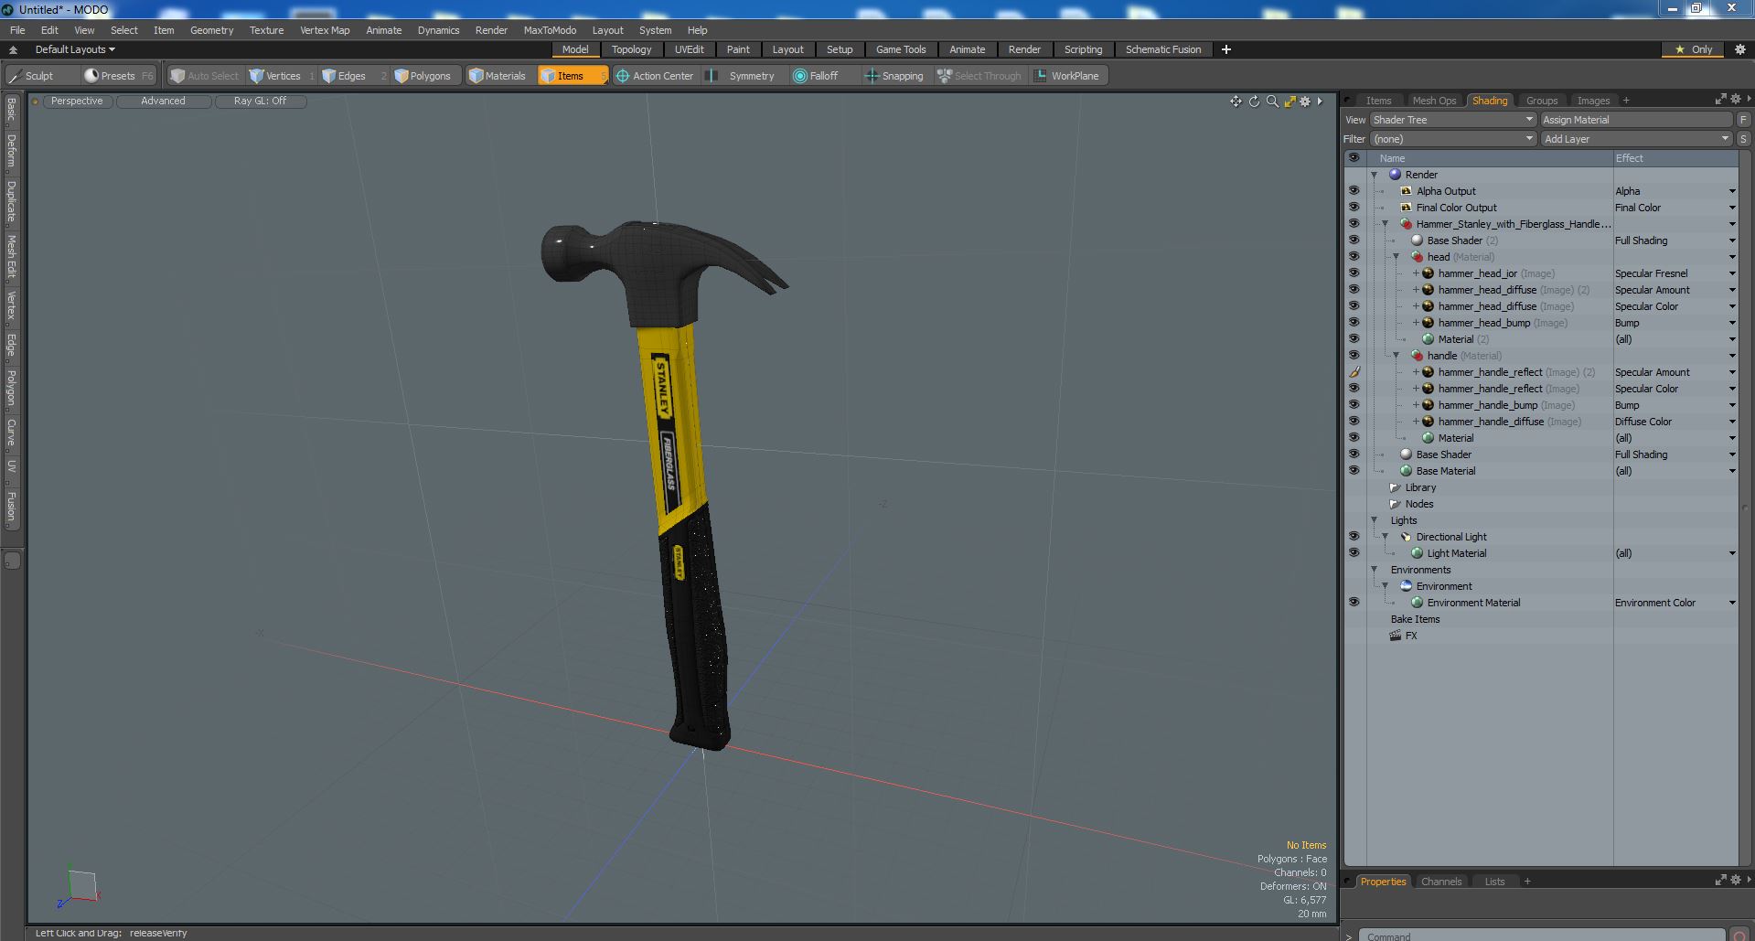The width and height of the screenshot is (1755, 941).
Task: Activate Items selection mode
Action: point(573,76)
